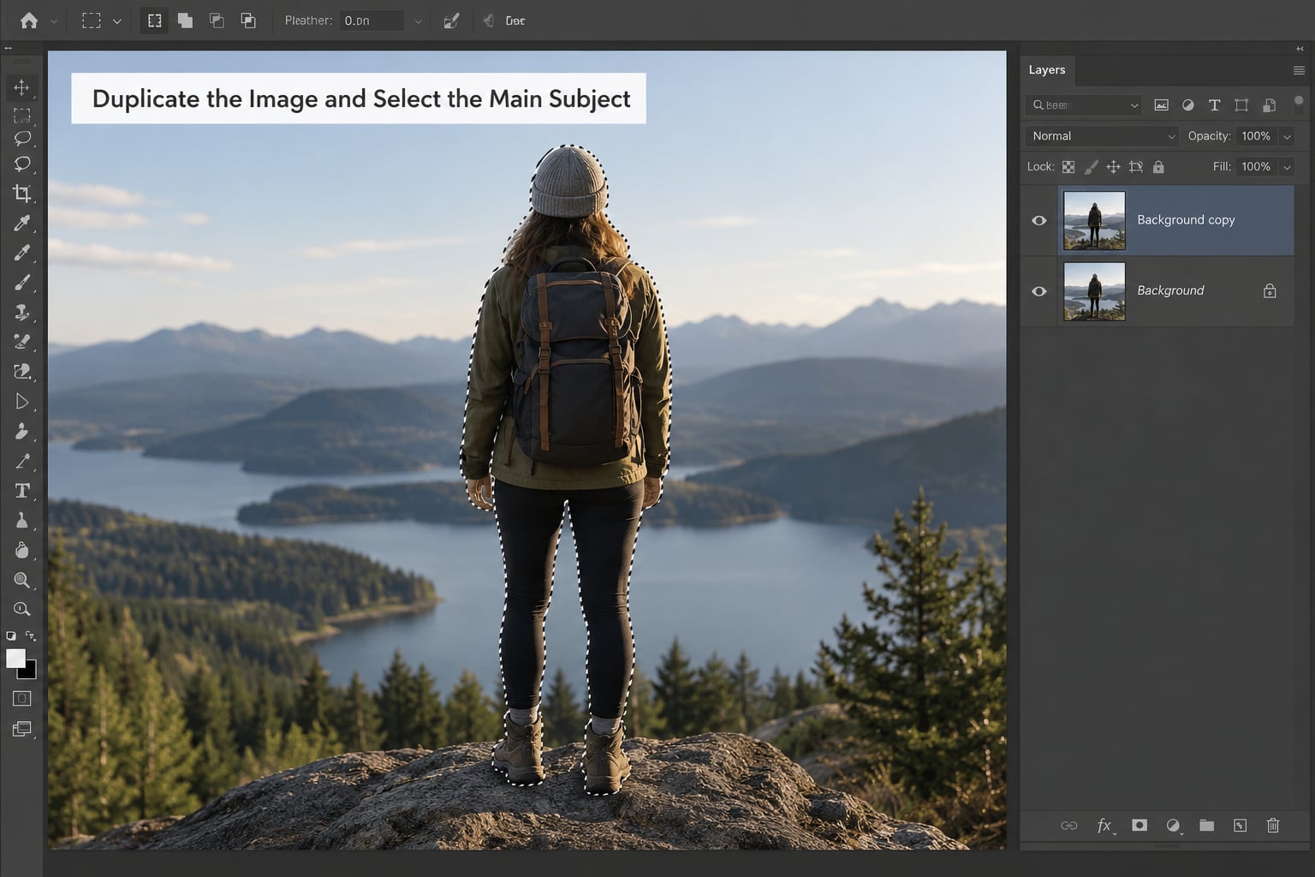Select the Brush tool
1315x877 pixels.
(21, 283)
